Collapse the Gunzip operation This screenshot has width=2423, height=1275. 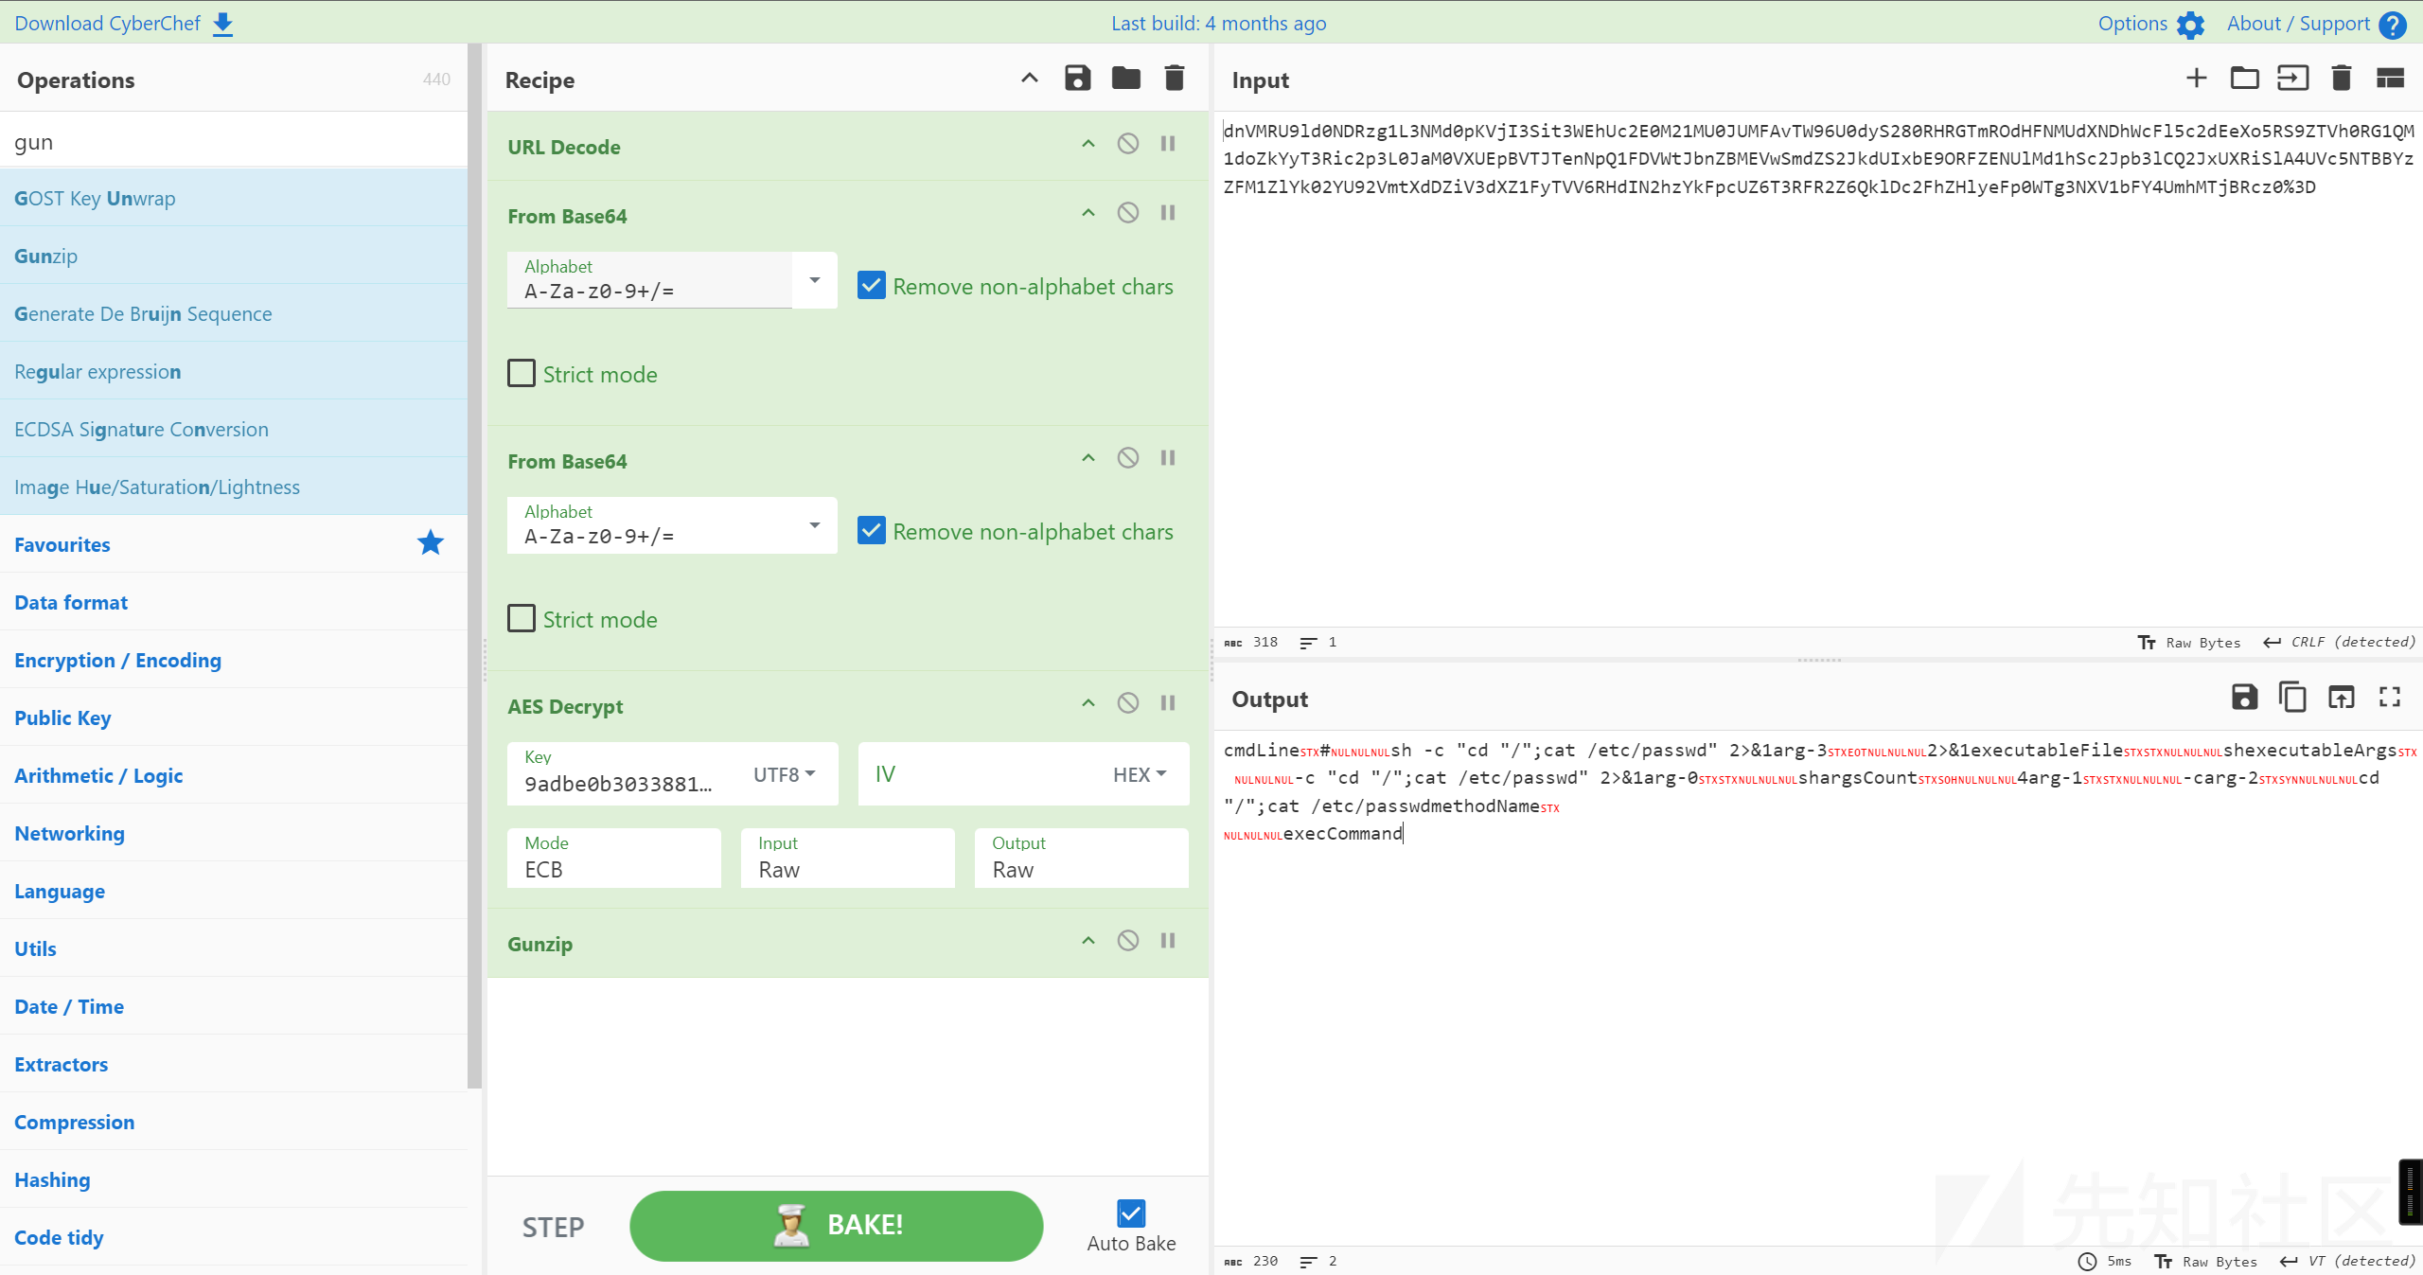tap(1088, 941)
